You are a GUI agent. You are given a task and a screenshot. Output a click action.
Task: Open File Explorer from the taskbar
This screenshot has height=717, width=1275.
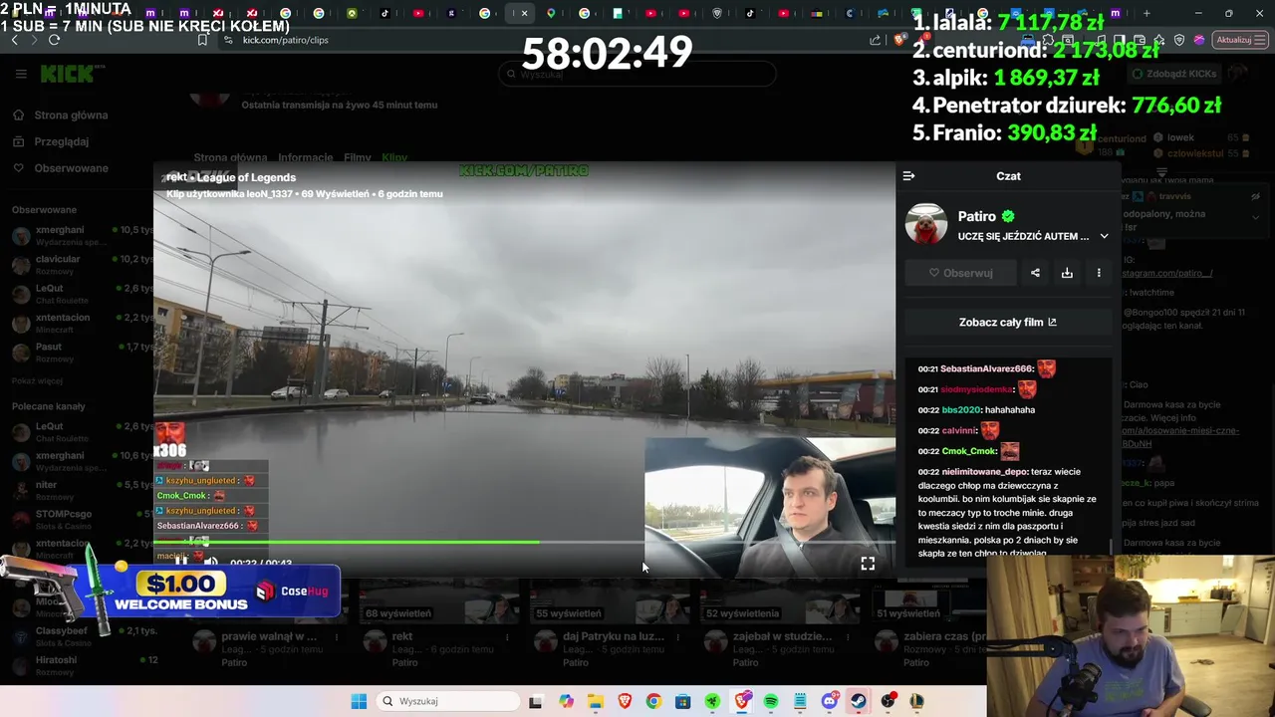pyautogui.click(x=595, y=701)
